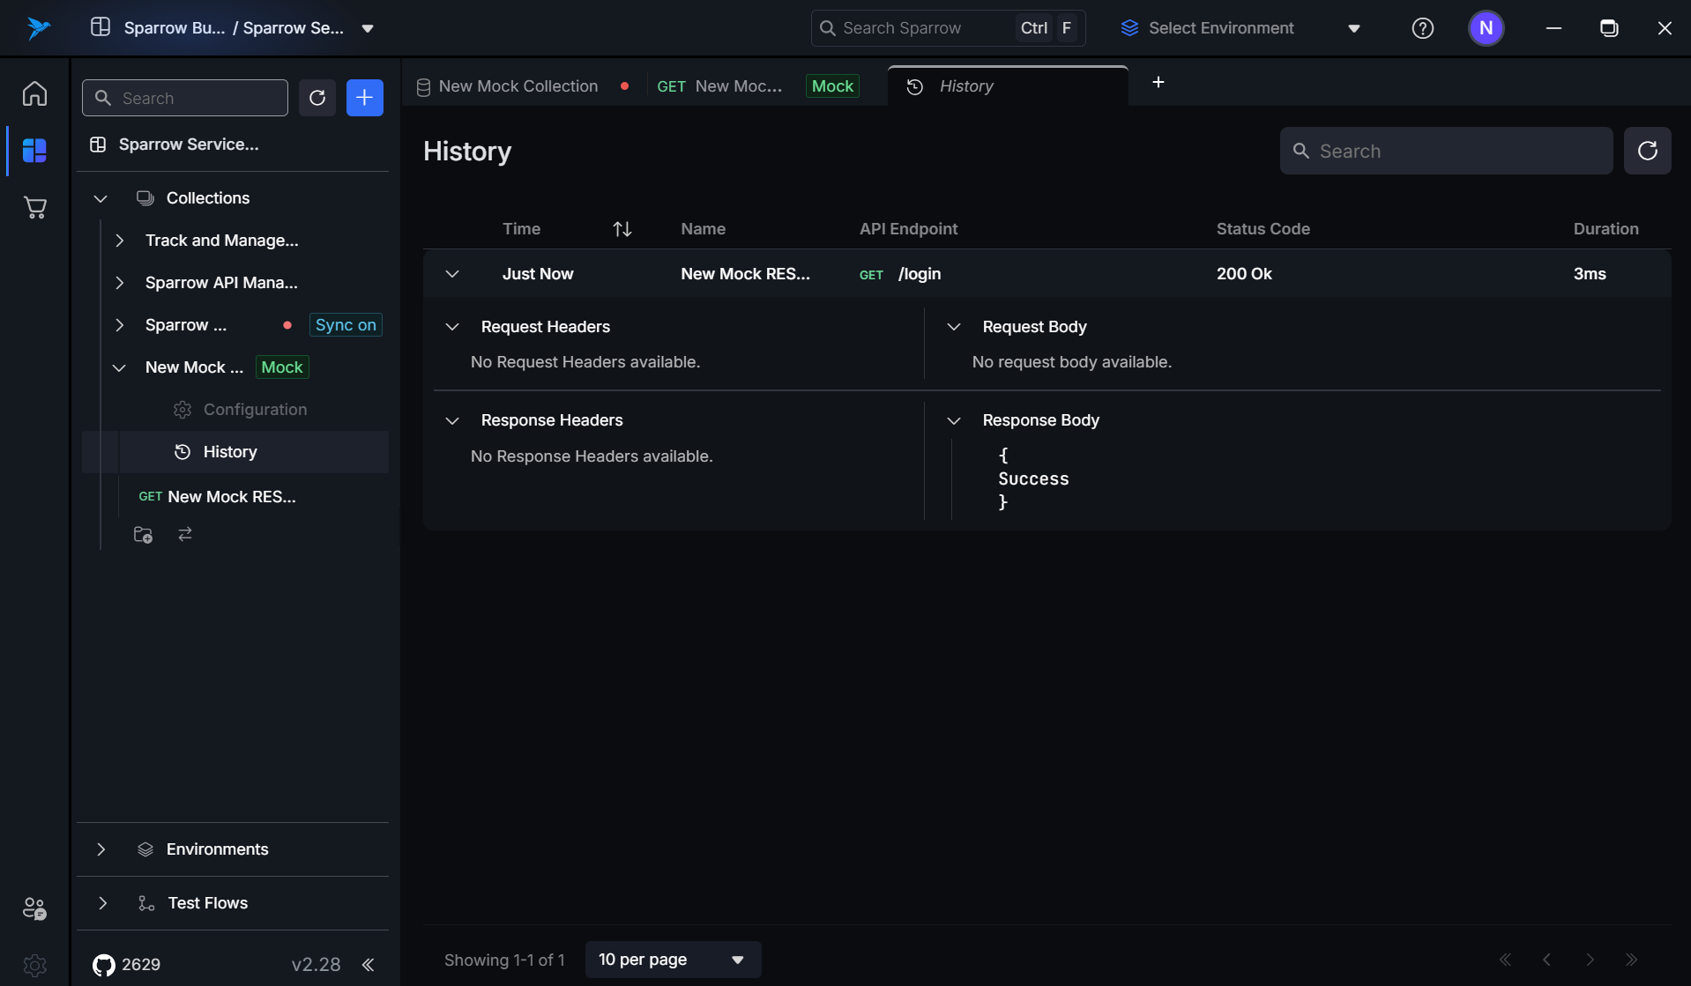The width and height of the screenshot is (1691, 986).
Task: Select the History tab
Action: pos(1008,86)
